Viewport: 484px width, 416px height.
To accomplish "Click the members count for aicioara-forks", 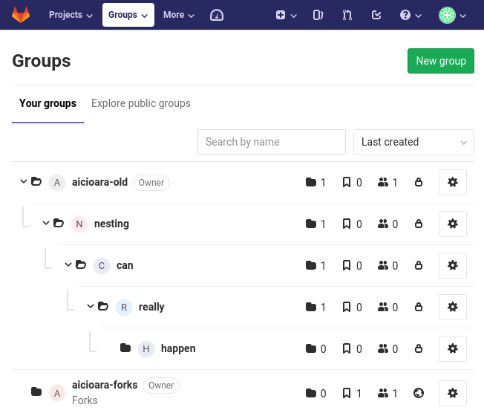I will tap(387, 393).
